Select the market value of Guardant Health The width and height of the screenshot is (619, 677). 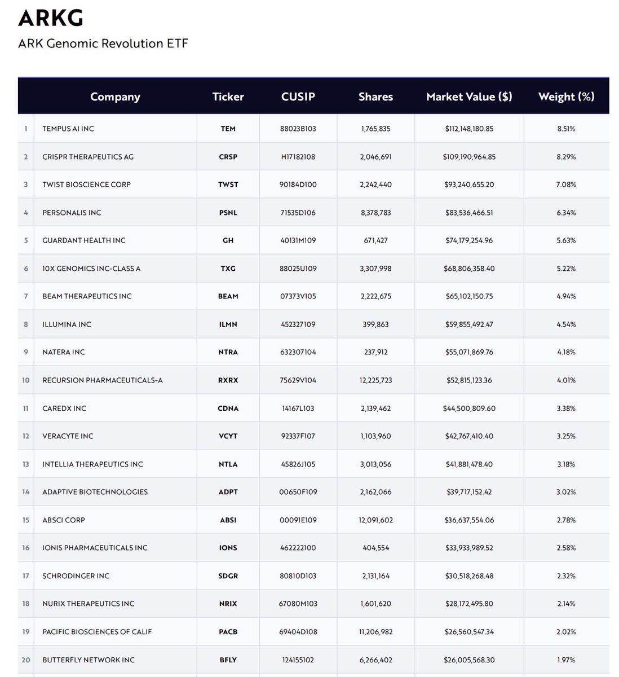click(x=469, y=240)
